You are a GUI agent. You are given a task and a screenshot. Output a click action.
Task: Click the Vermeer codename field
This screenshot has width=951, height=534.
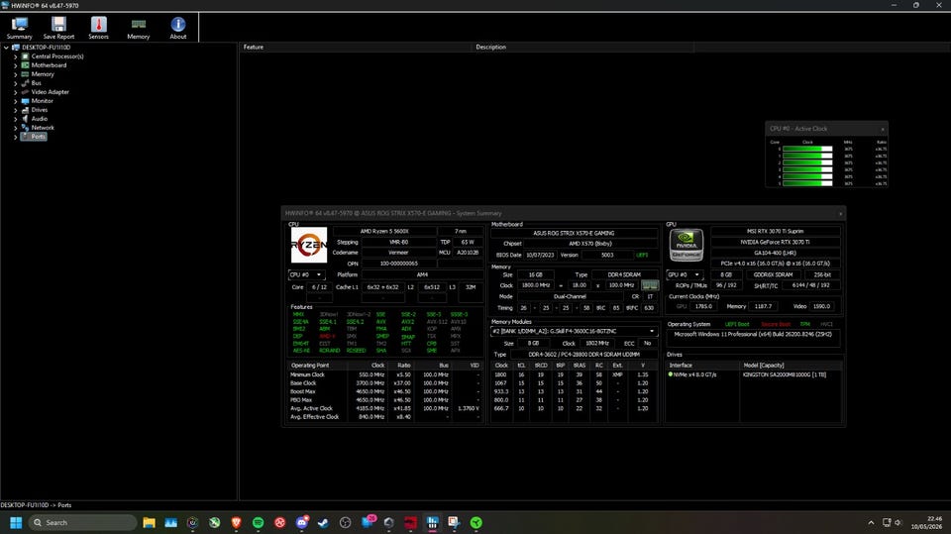pos(398,253)
